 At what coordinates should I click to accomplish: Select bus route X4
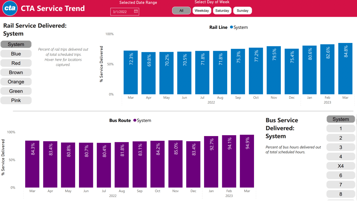point(341,166)
